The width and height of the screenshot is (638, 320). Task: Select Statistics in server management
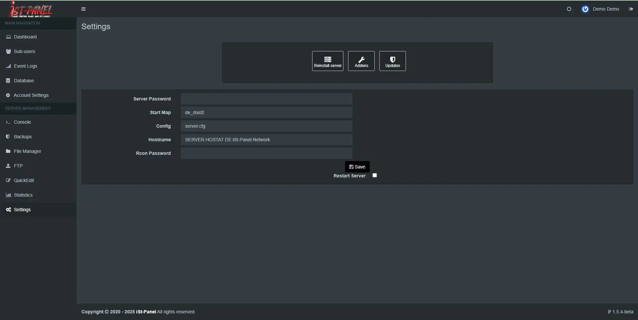pos(38,195)
